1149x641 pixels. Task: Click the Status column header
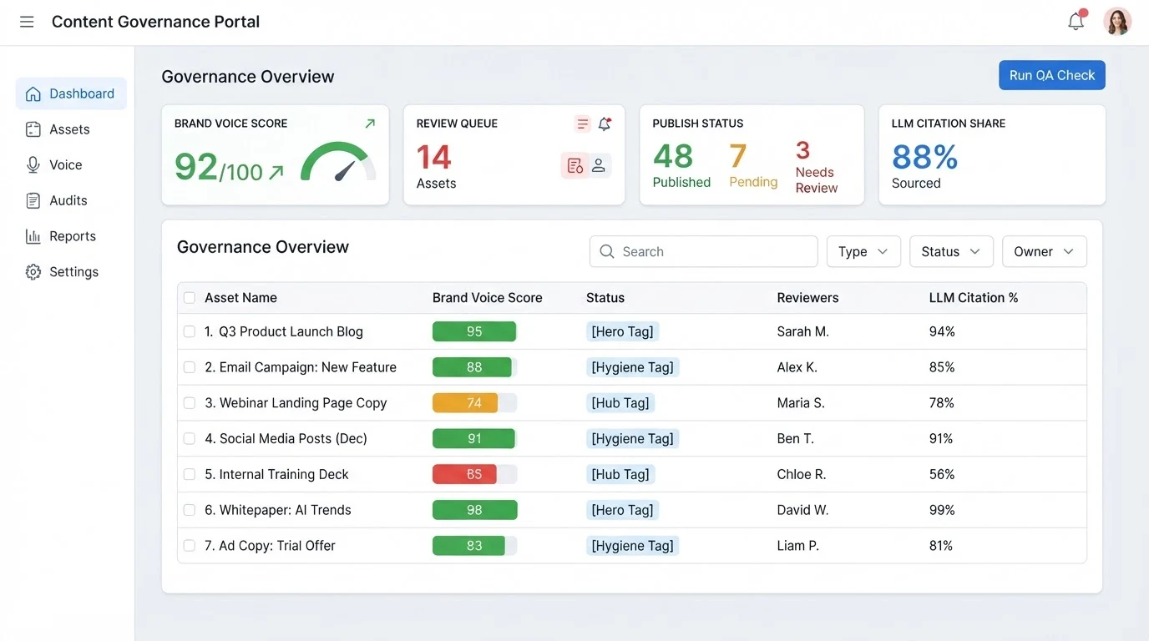(x=605, y=298)
